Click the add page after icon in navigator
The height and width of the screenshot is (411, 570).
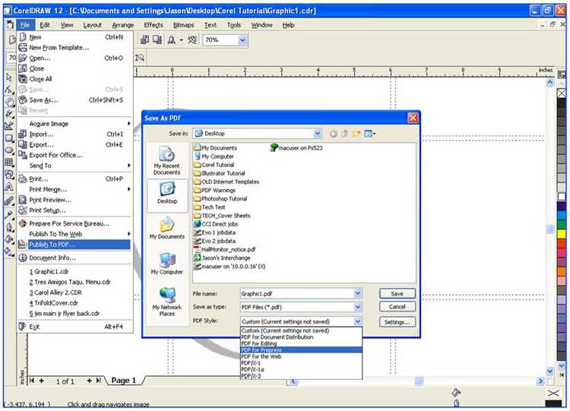[x=89, y=381]
